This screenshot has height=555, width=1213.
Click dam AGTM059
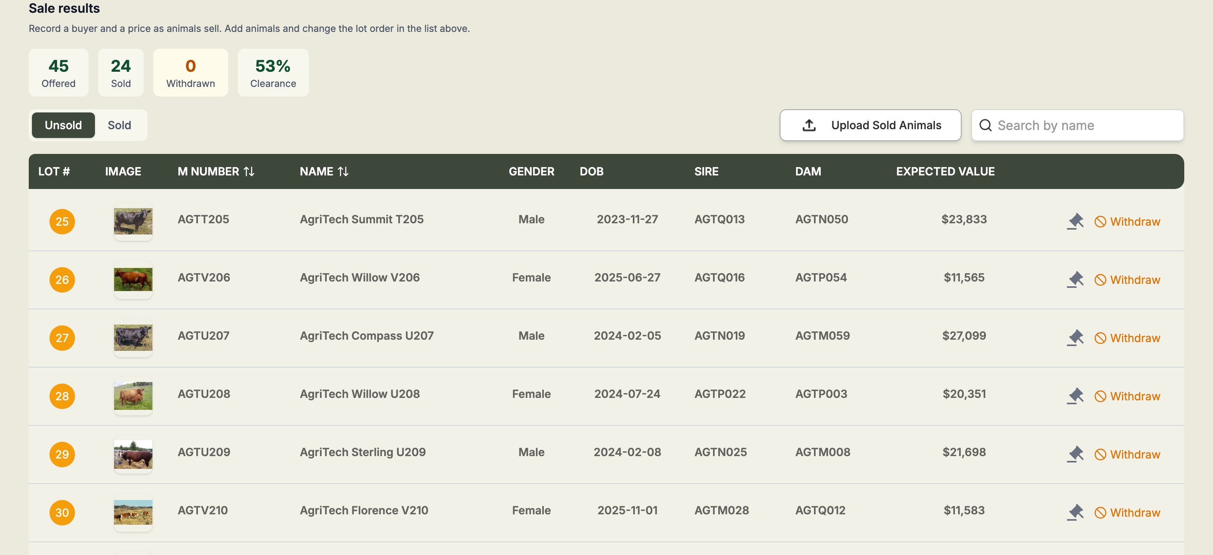click(823, 336)
